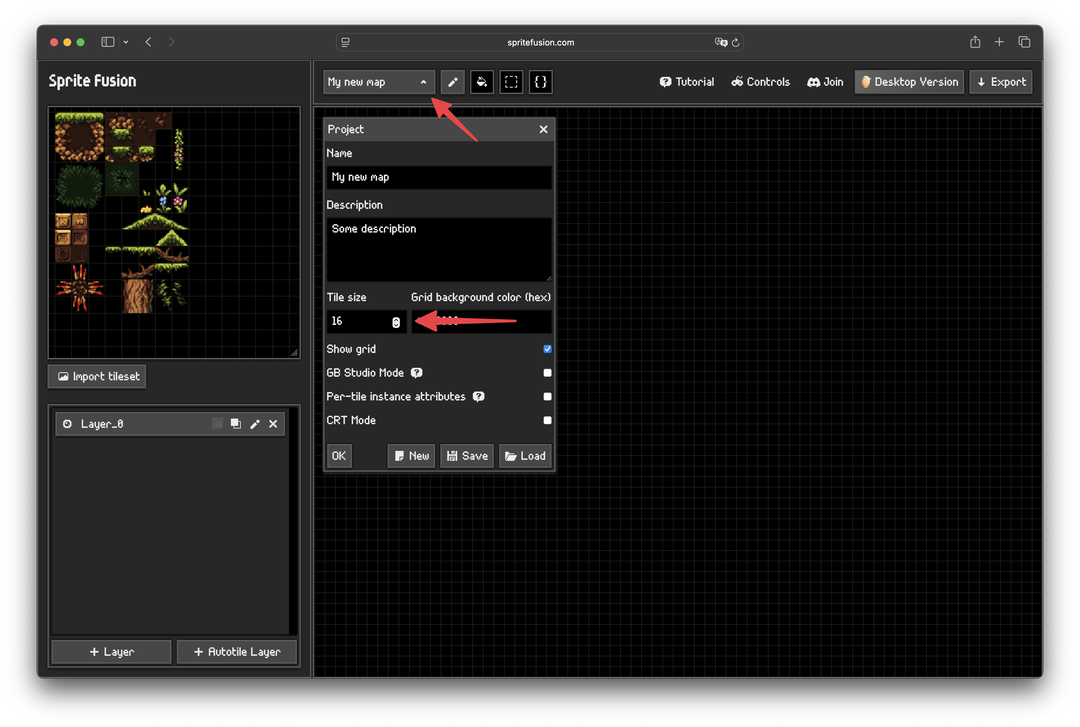The image size is (1080, 727).
Task: Click the spritefusion.com address bar
Action: 540,42
